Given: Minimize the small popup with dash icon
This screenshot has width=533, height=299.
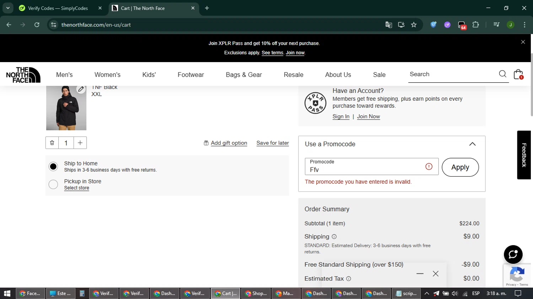Looking at the screenshot, I should pos(420,274).
